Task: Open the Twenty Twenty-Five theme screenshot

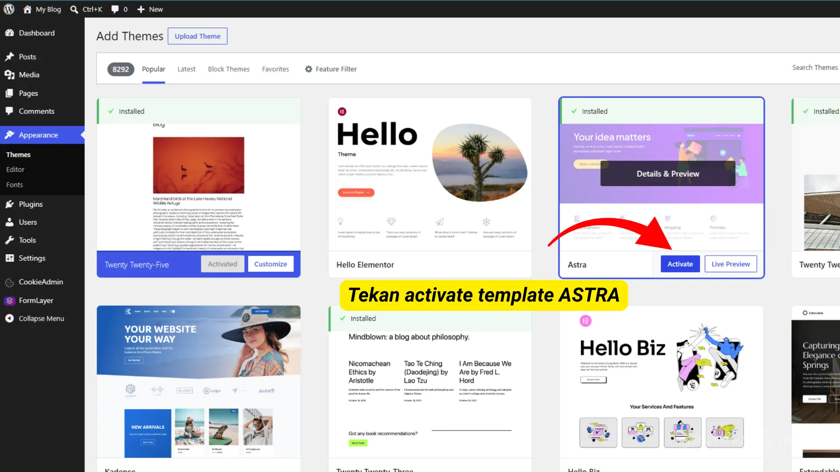Action: (199, 187)
